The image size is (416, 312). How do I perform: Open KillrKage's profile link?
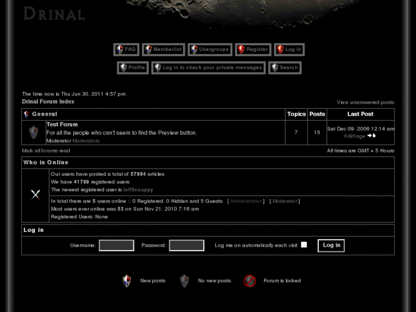point(355,136)
